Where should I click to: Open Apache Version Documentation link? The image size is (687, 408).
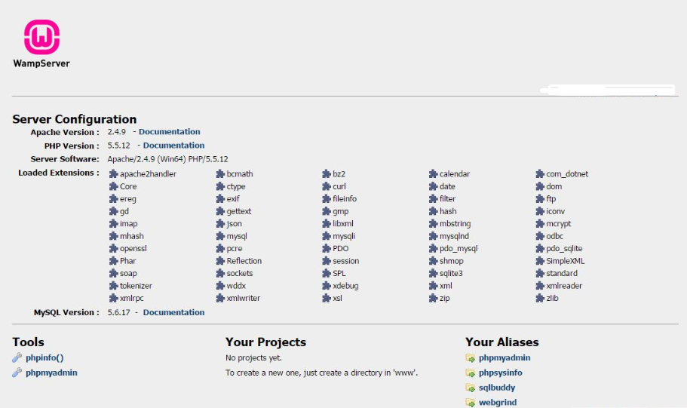coord(170,131)
